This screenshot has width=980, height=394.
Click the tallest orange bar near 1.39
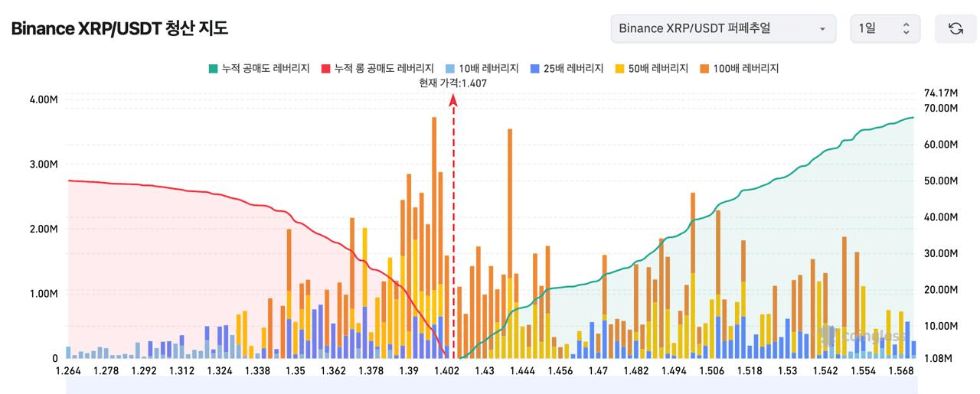pyautogui.click(x=434, y=203)
